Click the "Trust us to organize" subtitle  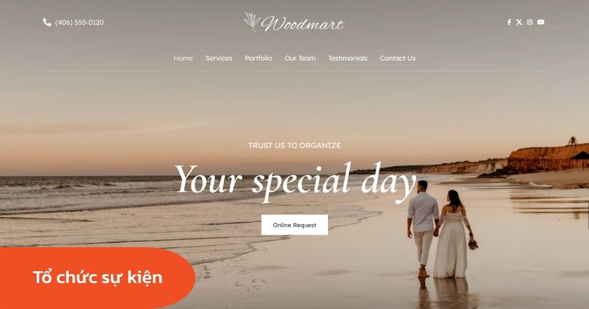tap(294, 145)
